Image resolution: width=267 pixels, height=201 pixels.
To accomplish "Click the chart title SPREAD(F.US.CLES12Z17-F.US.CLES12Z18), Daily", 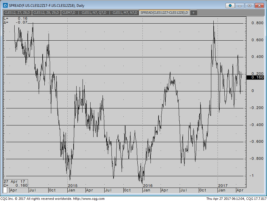I will 47,6.
